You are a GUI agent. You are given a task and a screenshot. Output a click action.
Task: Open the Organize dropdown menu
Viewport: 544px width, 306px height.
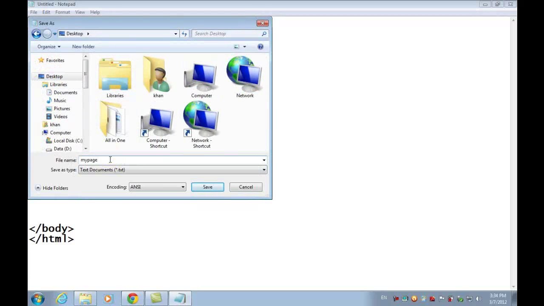(49, 47)
